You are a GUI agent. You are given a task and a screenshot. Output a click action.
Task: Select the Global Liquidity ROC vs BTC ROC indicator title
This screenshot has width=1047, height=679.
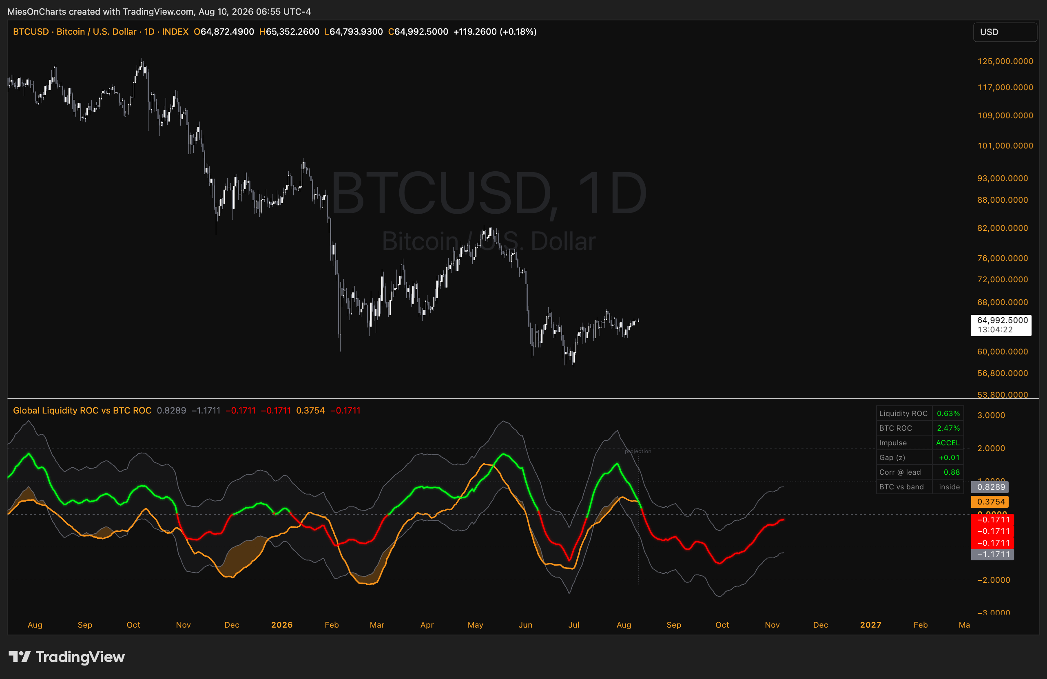pyautogui.click(x=82, y=410)
